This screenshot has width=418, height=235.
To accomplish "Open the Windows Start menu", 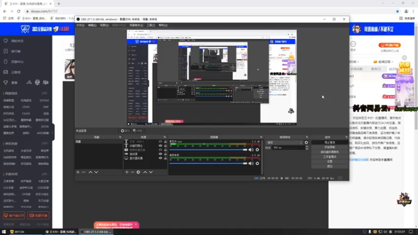I will [4, 232].
